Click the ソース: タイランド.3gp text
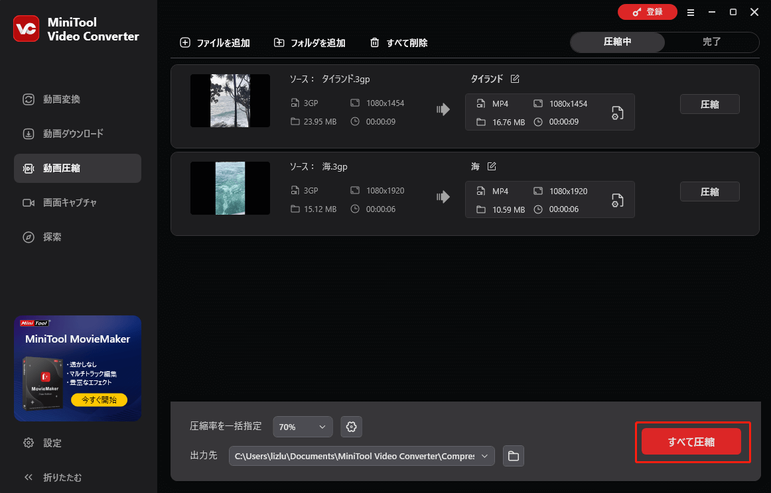This screenshot has height=493, width=771. 330,79
